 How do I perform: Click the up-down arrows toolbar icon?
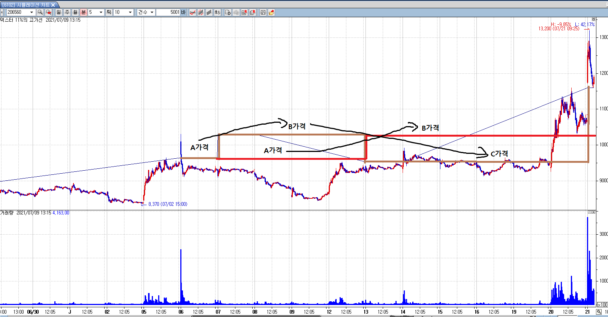[217, 12]
